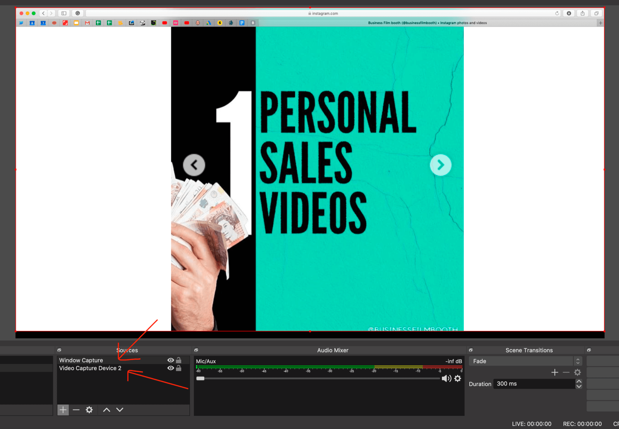This screenshot has width=619, height=429.
Task: Toggle Safari sidebar button in preview
Action: (64, 13)
